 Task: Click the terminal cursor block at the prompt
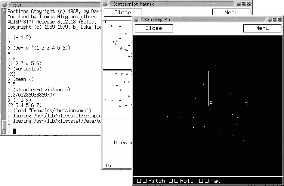[x=15, y=131]
